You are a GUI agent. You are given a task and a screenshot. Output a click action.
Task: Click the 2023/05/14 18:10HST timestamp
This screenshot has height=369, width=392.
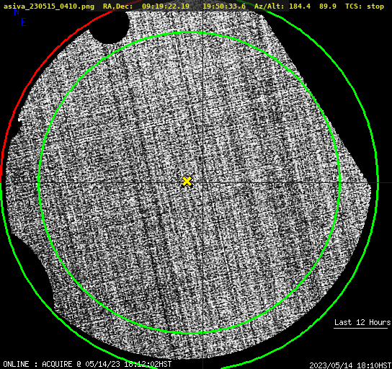[x=350, y=365]
